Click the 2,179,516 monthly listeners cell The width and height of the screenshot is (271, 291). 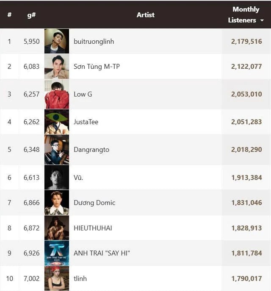click(246, 42)
